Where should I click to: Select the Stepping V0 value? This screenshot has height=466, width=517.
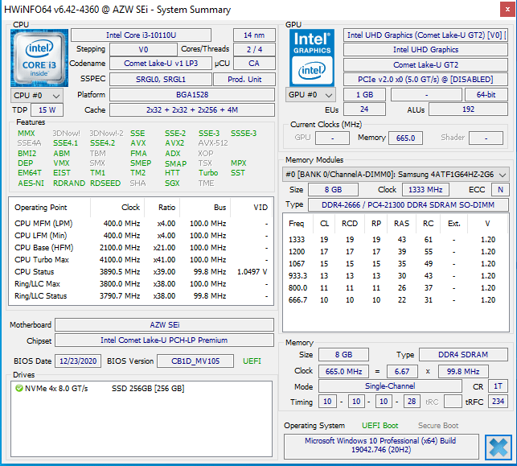click(143, 50)
